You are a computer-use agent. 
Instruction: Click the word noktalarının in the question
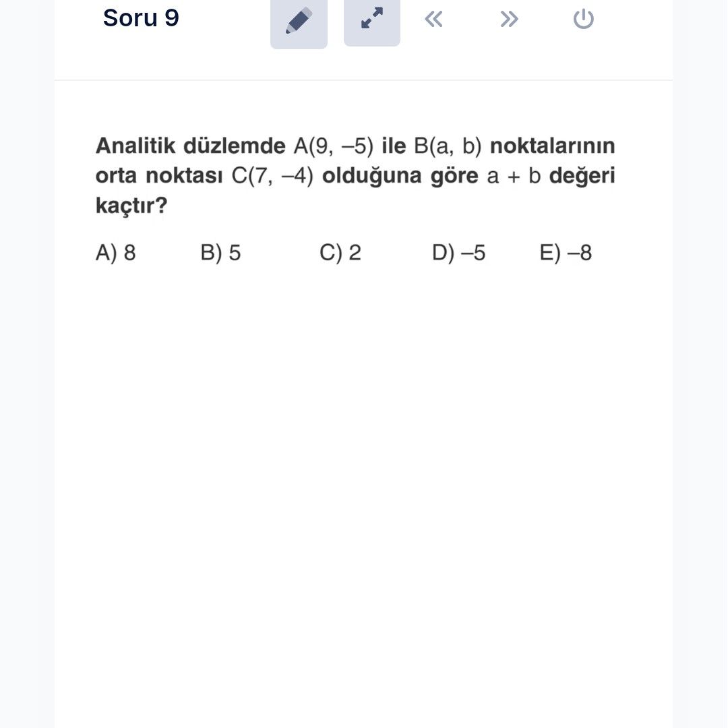point(552,146)
